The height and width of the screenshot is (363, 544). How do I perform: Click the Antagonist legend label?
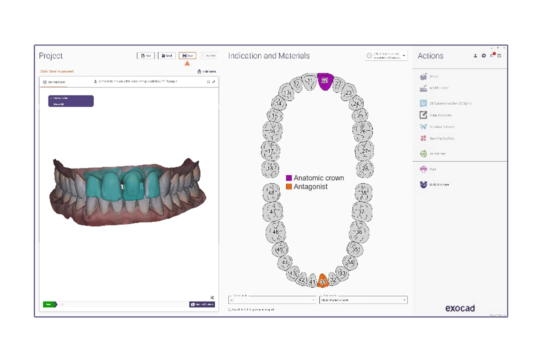click(x=311, y=187)
